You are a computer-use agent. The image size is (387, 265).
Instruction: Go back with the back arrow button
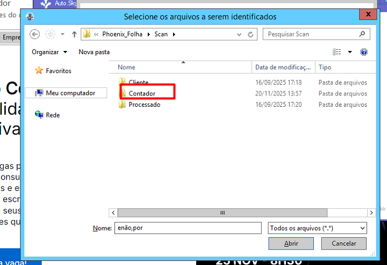pyautogui.click(x=34, y=34)
